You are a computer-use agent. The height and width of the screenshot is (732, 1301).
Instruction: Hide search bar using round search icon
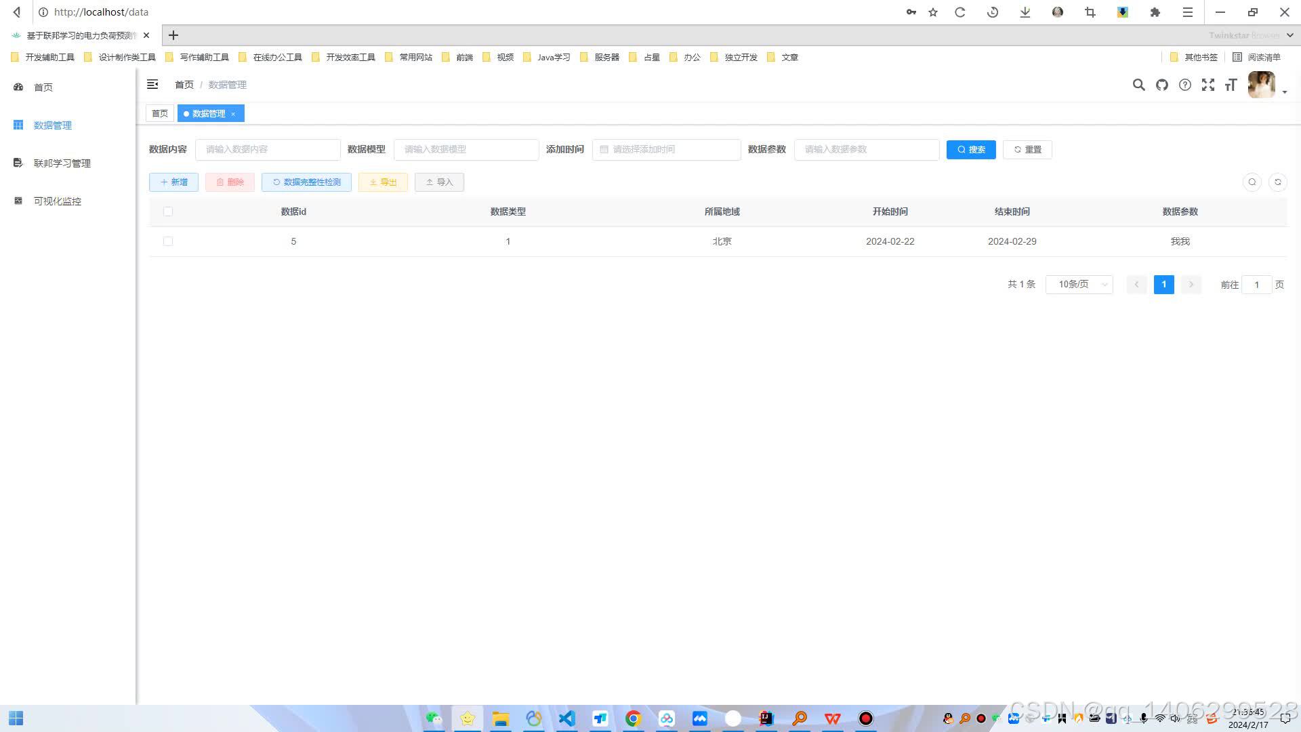point(1252,182)
